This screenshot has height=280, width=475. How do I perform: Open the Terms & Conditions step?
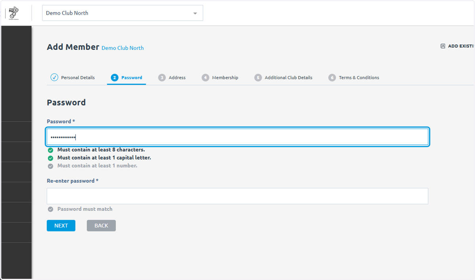[x=354, y=77]
